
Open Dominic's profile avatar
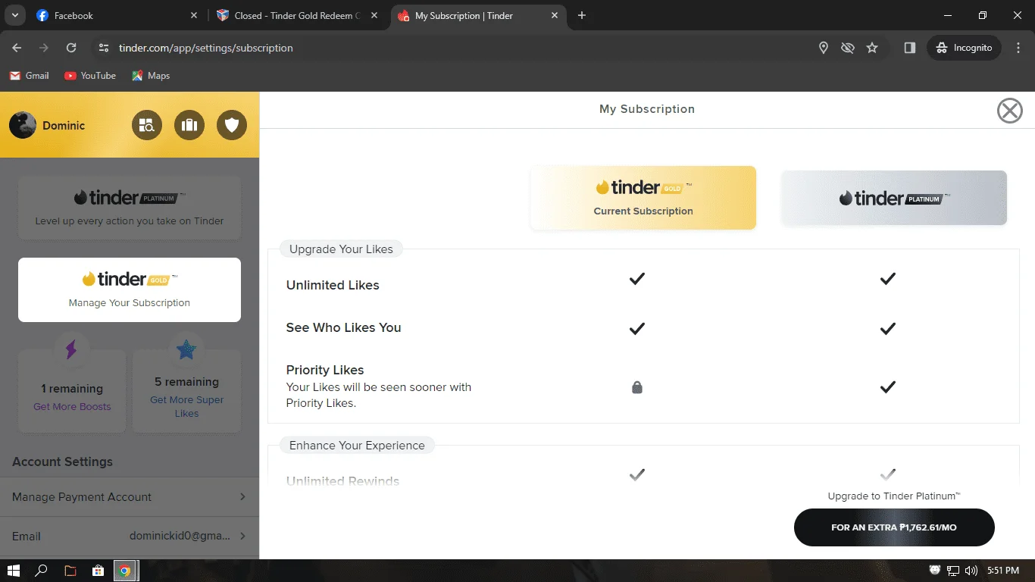point(23,125)
